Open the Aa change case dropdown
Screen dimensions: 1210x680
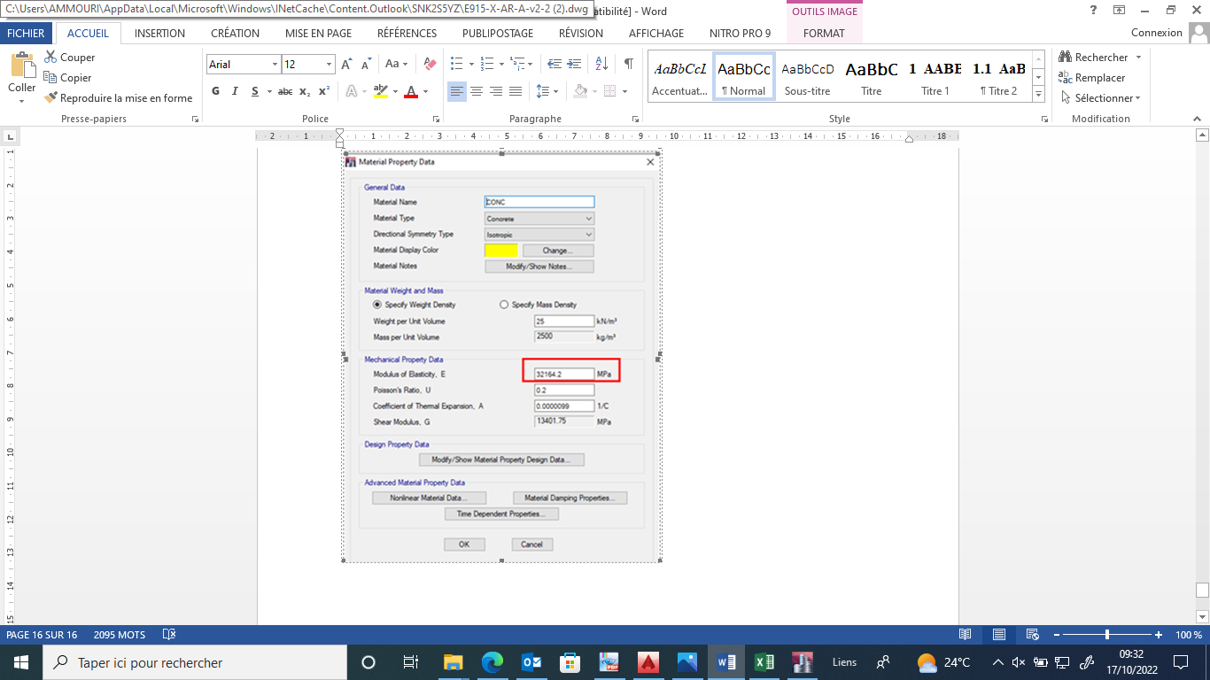tap(398, 65)
